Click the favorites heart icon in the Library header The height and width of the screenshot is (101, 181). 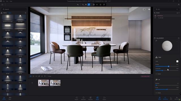coord(25,13)
